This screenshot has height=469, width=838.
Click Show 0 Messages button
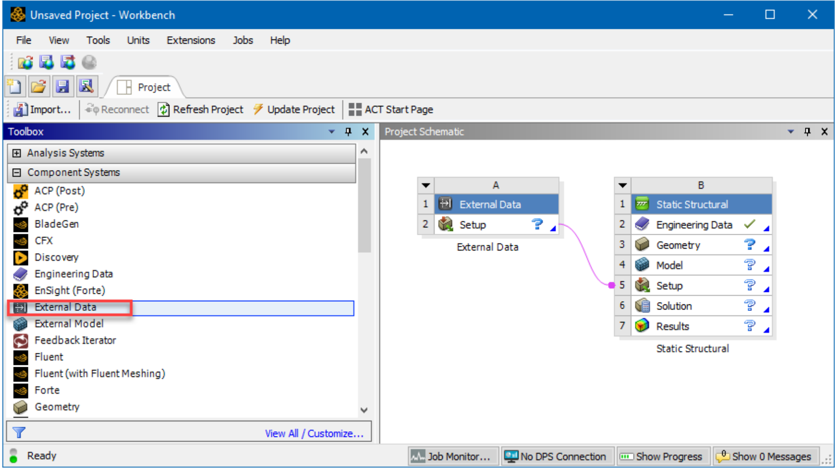click(766, 457)
